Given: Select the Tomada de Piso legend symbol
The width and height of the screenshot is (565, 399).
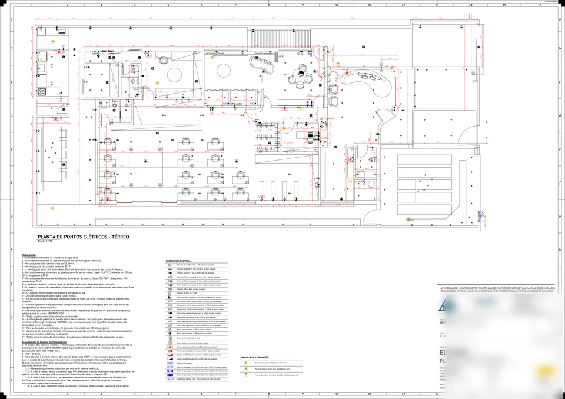Looking at the screenshot, I should (169, 294).
